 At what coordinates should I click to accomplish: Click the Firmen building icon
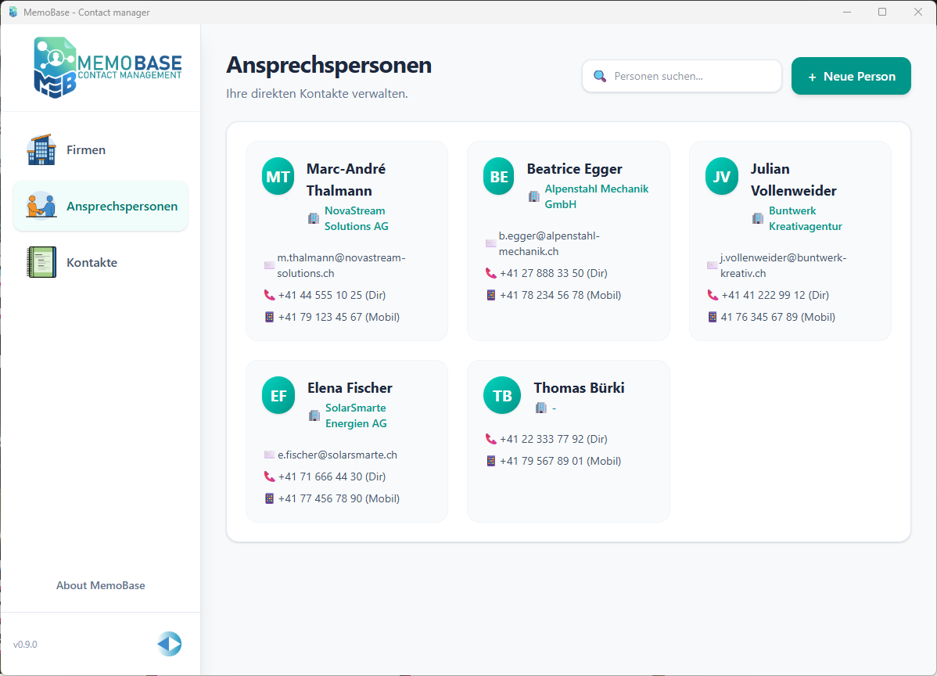click(x=41, y=149)
